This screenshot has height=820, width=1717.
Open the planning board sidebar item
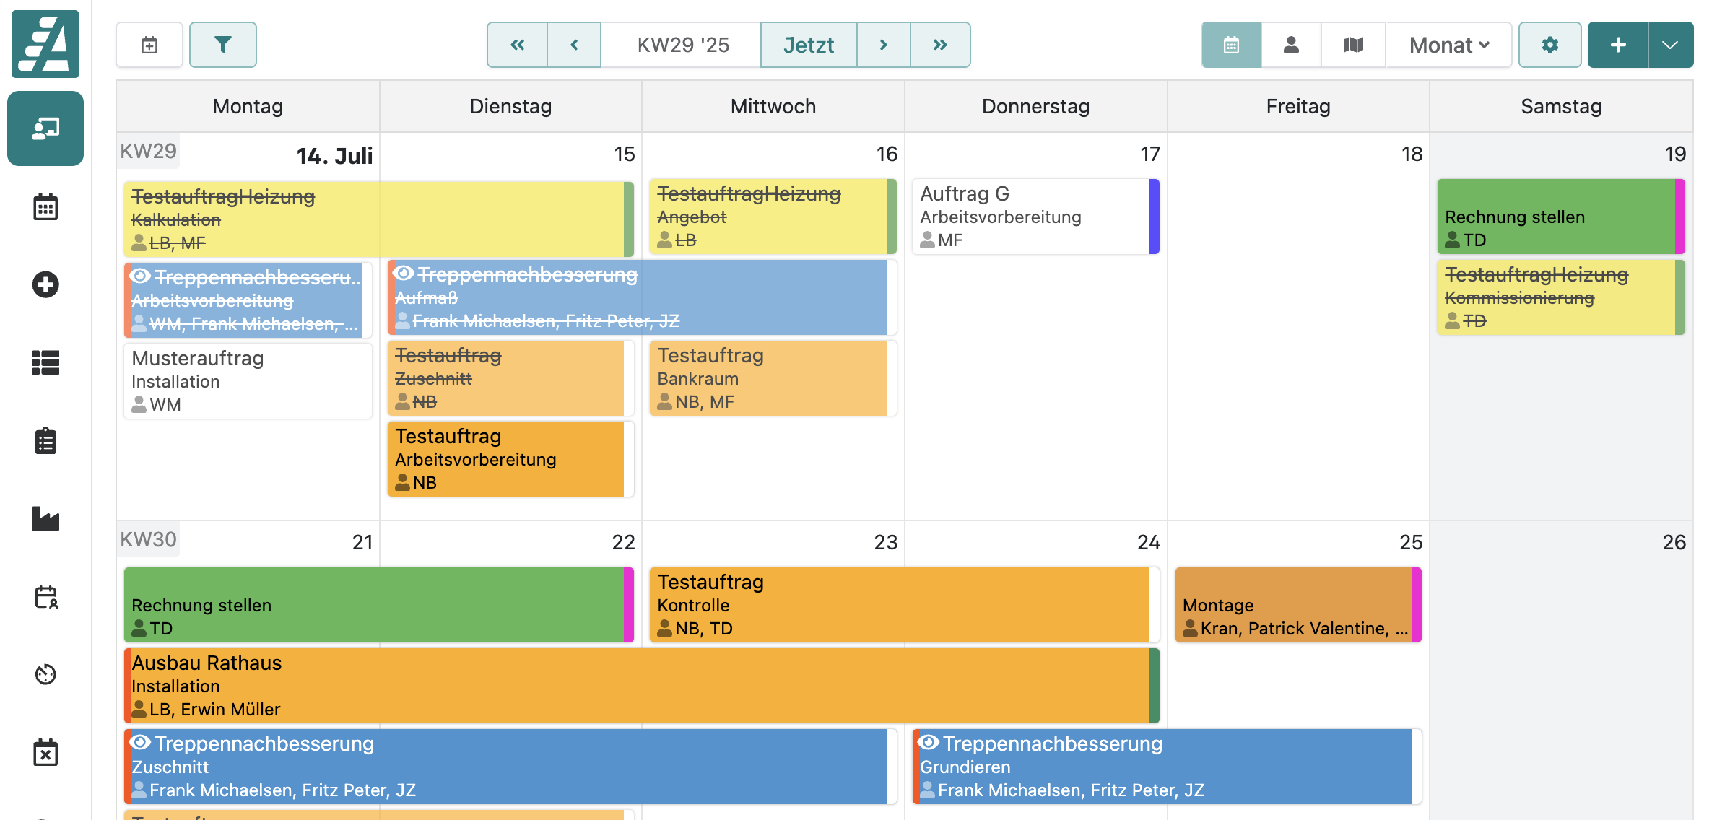(45, 128)
